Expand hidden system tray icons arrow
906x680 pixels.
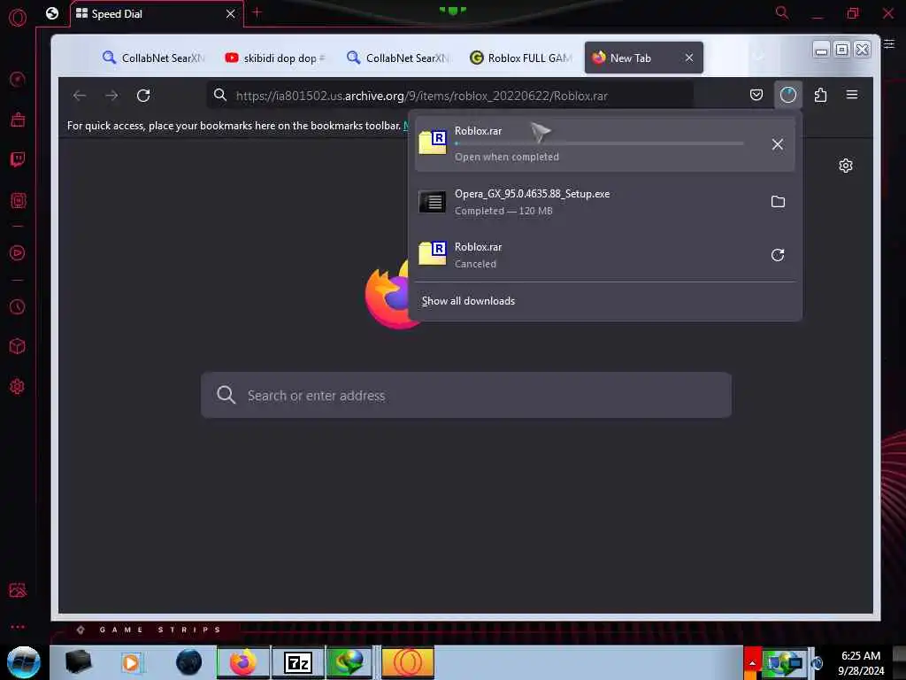pos(752,662)
